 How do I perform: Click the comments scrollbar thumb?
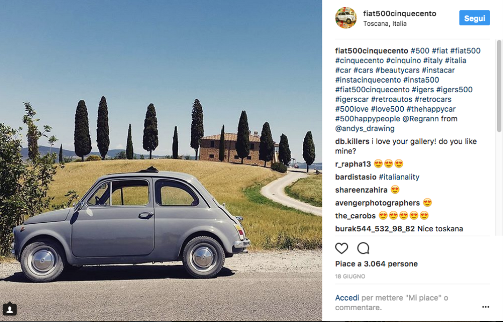click(x=499, y=86)
